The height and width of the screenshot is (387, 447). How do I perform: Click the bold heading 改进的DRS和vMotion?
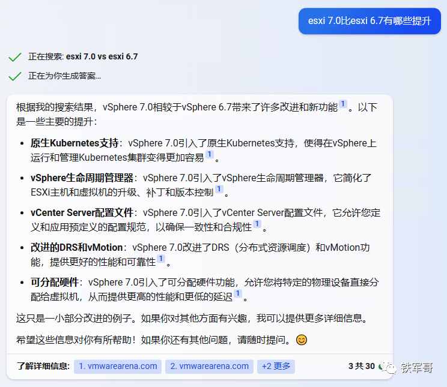point(77,247)
